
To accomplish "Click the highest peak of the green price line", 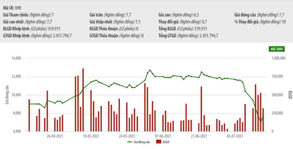I will (150, 70).
